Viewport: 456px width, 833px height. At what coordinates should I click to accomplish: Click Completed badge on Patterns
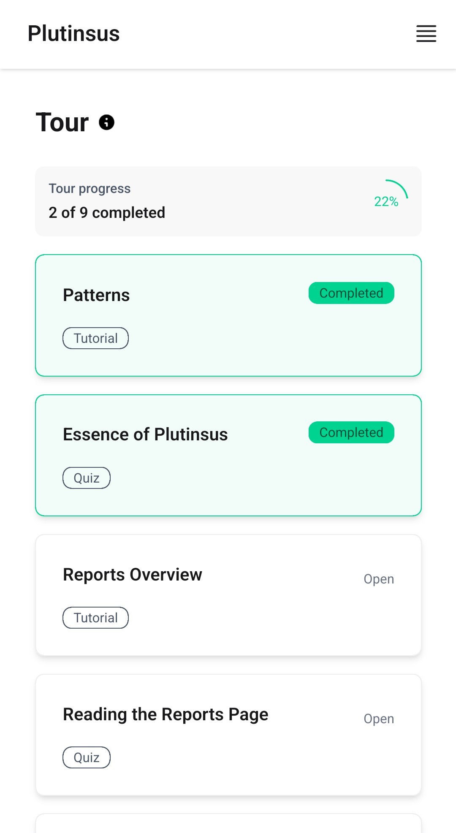tap(351, 293)
